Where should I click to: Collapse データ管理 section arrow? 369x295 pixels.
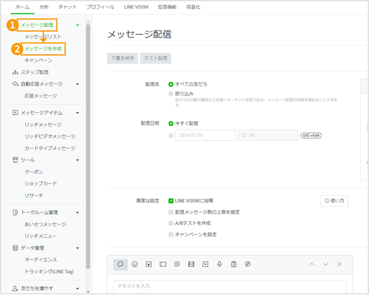point(77,248)
